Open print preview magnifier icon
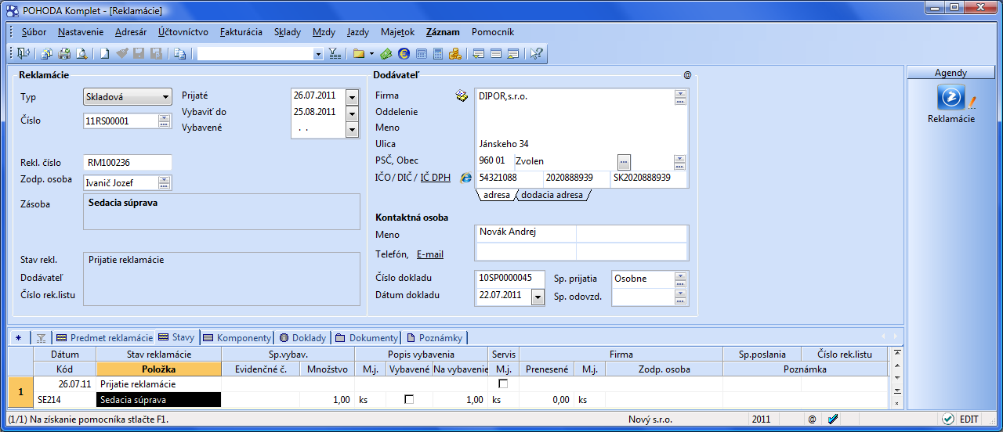Screen dimensions: 1003x432 (x=81, y=54)
